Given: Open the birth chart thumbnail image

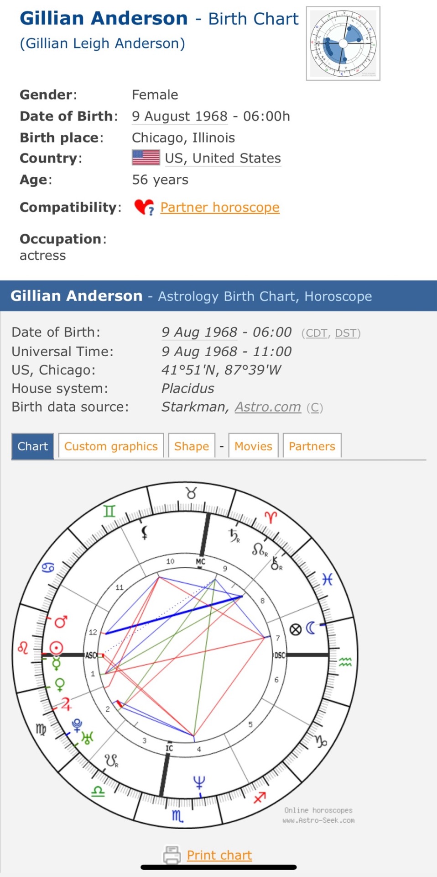Looking at the screenshot, I should coord(343,43).
